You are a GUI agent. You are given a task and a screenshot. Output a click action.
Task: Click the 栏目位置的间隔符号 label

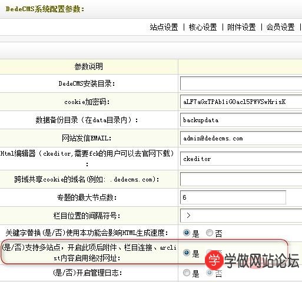click(87, 216)
